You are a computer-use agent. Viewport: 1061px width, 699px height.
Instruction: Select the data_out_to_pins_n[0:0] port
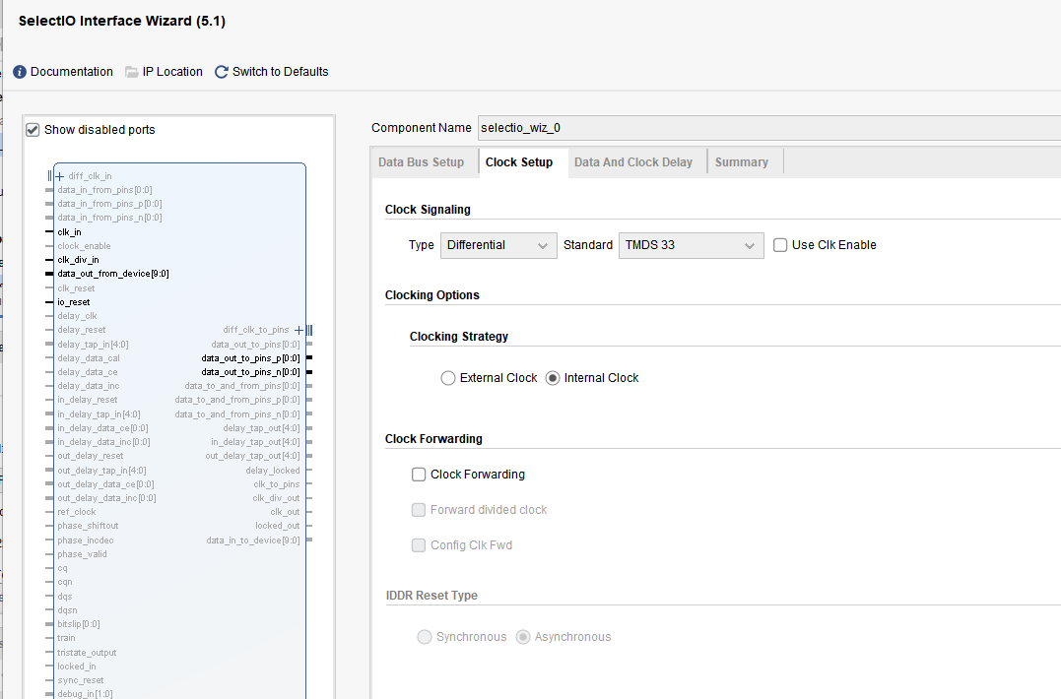pyautogui.click(x=250, y=372)
